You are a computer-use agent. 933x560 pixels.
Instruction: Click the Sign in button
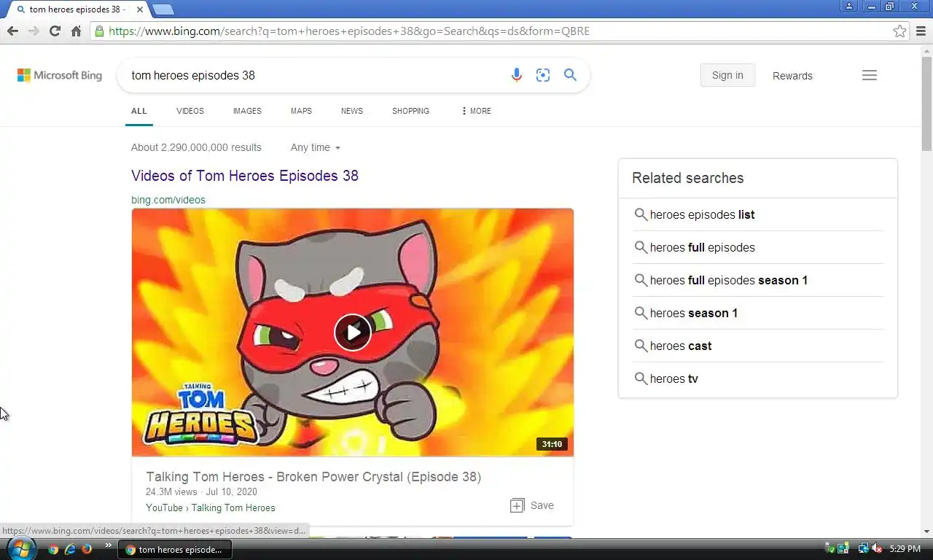click(x=727, y=75)
